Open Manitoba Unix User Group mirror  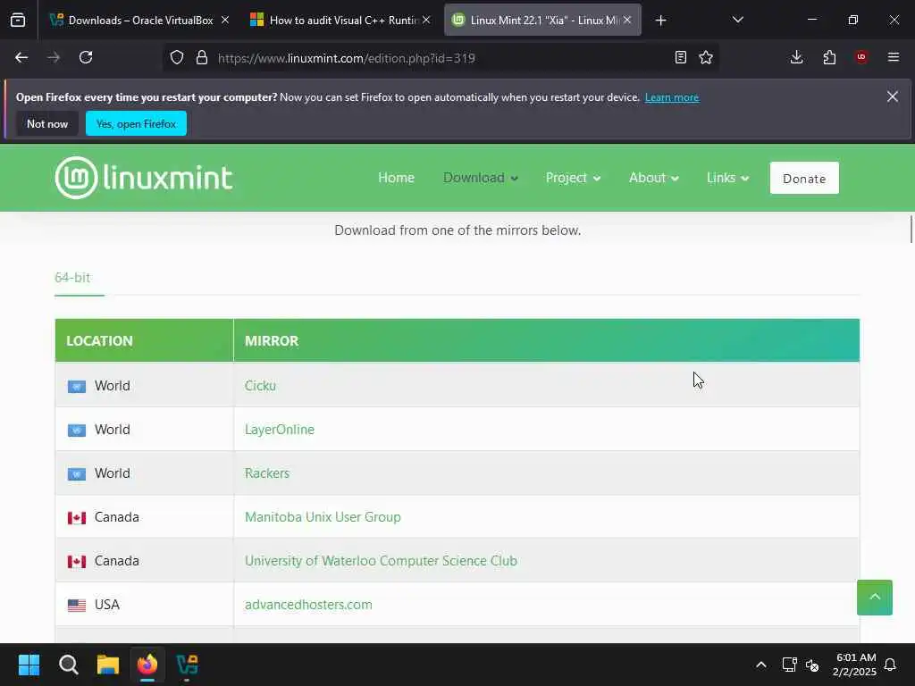pyautogui.click(x=323, y=517)
